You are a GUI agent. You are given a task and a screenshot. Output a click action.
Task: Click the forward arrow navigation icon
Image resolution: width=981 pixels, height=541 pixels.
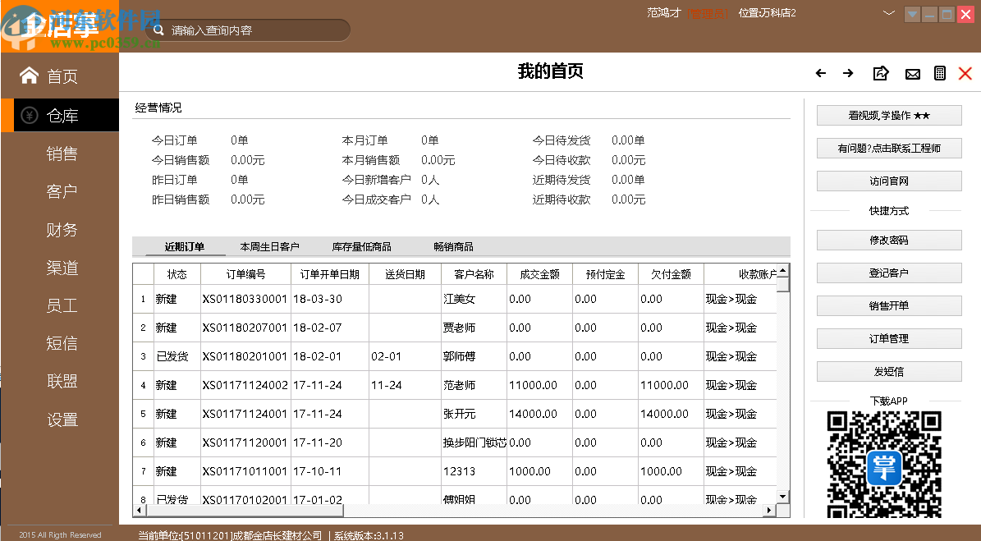point(848,73)
